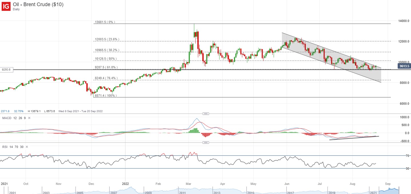Click the 10126.5 (50%) Fibonacci label
Viewport: 411px width, 194px height.
coord(106,59)
